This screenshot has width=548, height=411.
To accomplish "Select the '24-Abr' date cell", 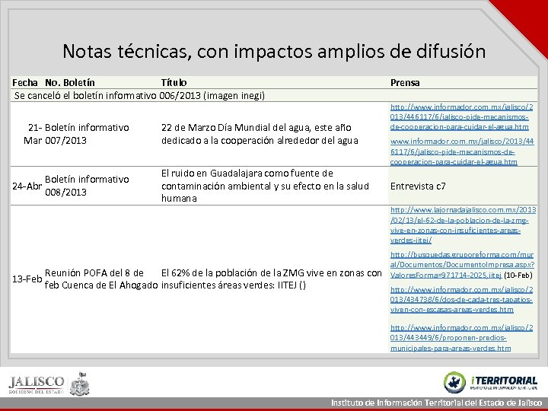I will click(x=27, y=186).
